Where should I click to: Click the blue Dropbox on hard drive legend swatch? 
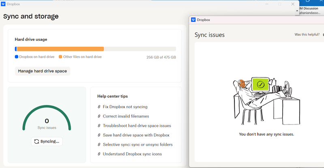tap(17, 57)
